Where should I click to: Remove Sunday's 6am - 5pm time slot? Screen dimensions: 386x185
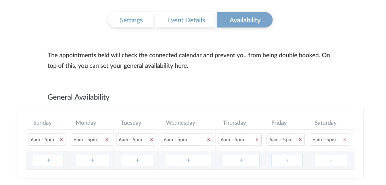[62, 140]
